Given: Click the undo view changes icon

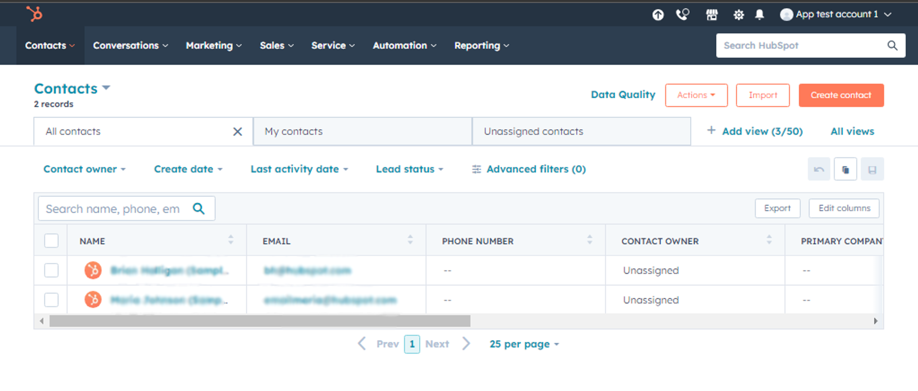Looking at the screenshot, I should [x=819, y=169].
